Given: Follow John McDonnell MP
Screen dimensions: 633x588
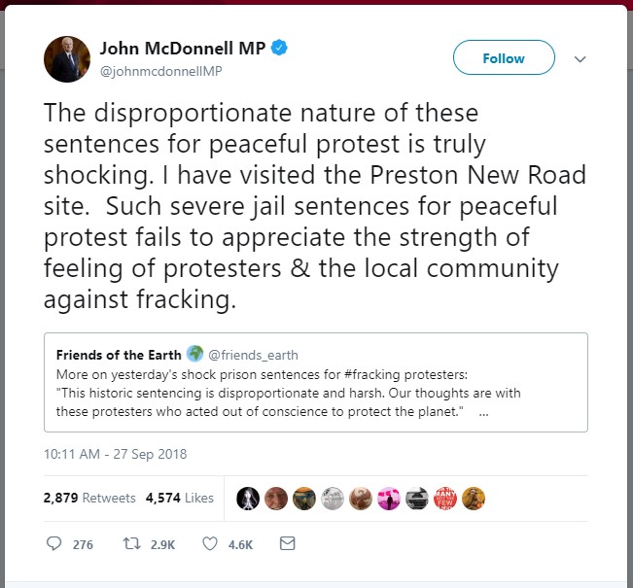Looking at the screenshot, I should pos(503,59).
